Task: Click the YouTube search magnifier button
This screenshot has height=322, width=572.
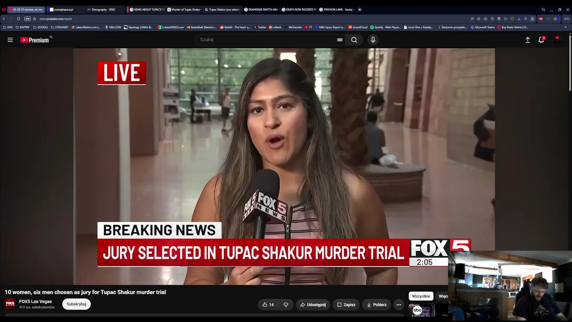Action: point(354,40)
